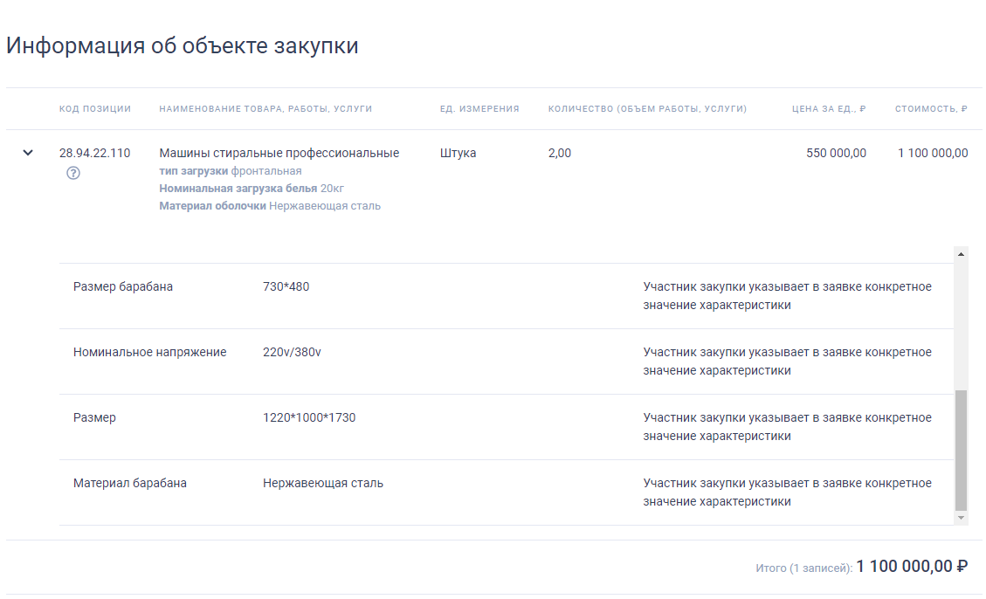Select the 'Размер барабана' characteristic row
Viewport: 986px width, 599px height.
point(507,296)
